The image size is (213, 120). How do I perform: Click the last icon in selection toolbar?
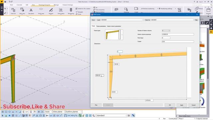point(133,116)
